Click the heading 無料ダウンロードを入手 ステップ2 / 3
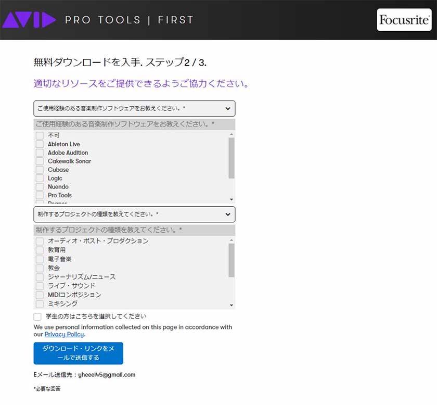Screen dimensions: 437x405 point(120,62)
